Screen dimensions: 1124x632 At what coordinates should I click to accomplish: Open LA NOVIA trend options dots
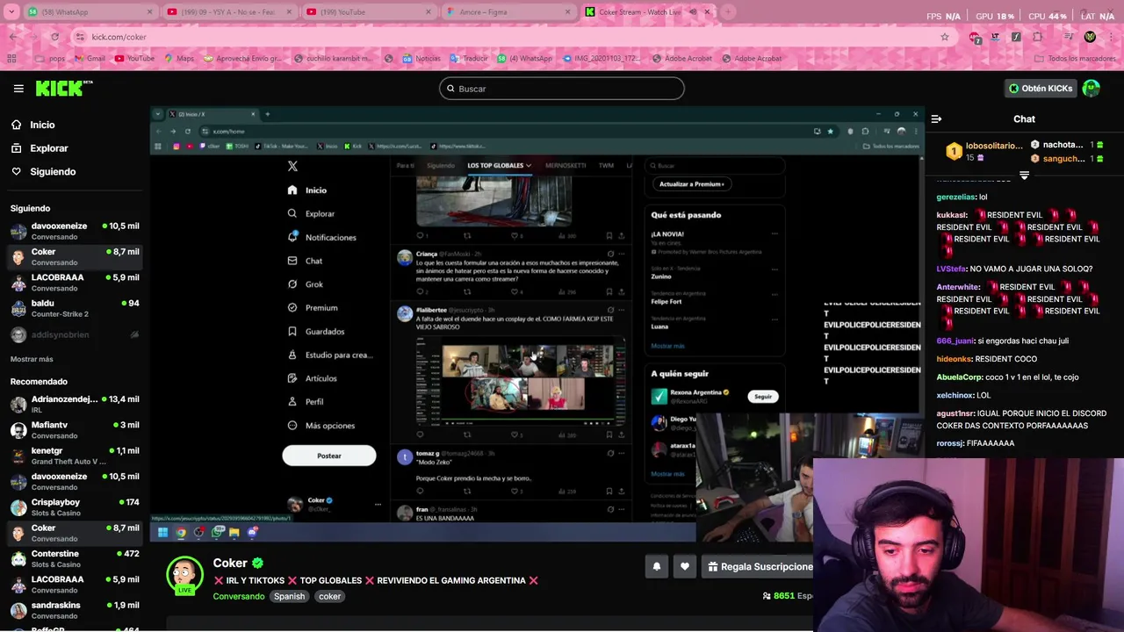[x=775, y=234]
